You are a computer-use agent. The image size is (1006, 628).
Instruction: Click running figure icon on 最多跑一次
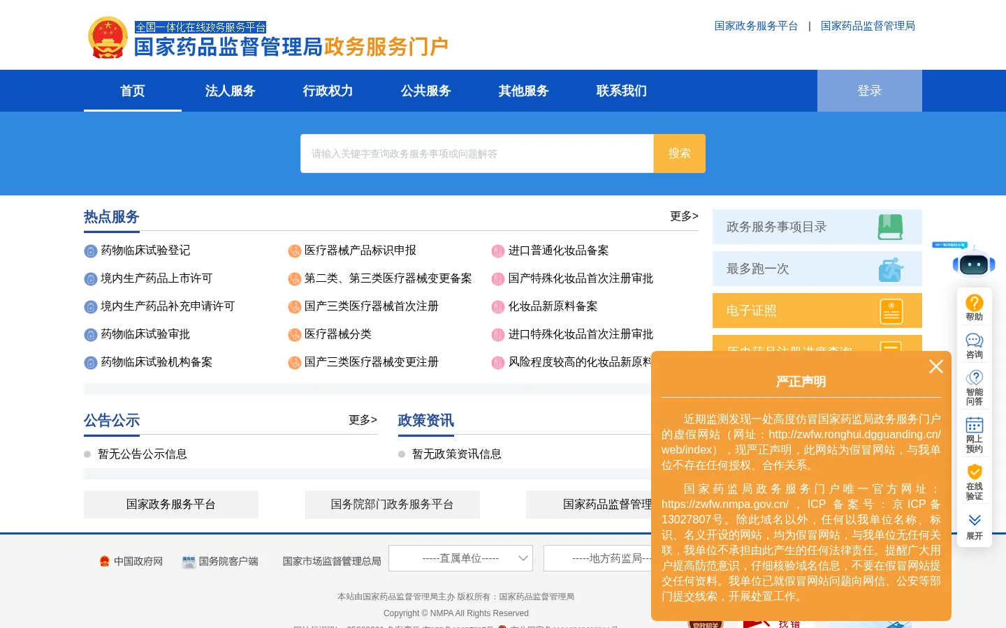(x=890, y=269)
